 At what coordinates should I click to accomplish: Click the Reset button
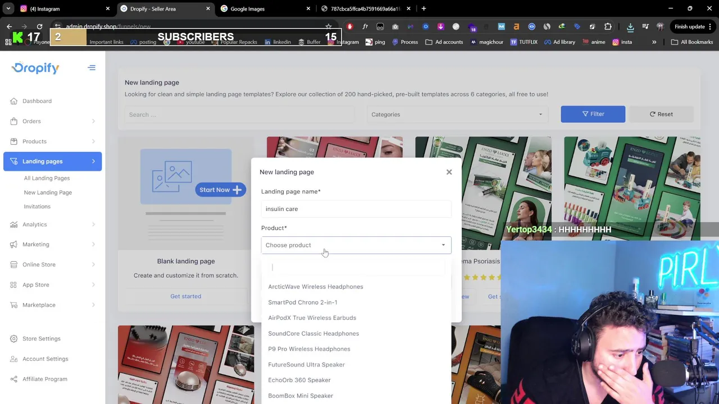[x=661, y=114]
